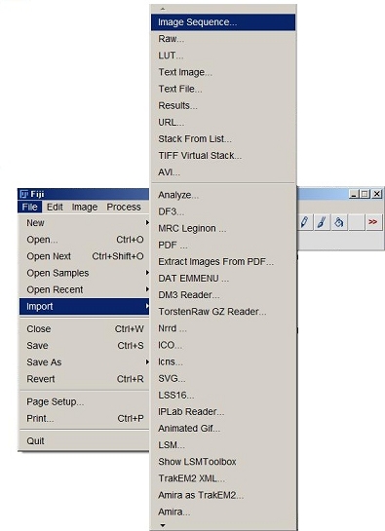The image size is (385, 531).
Task: Select Nrrd ... import option
Action: [223, 328]
